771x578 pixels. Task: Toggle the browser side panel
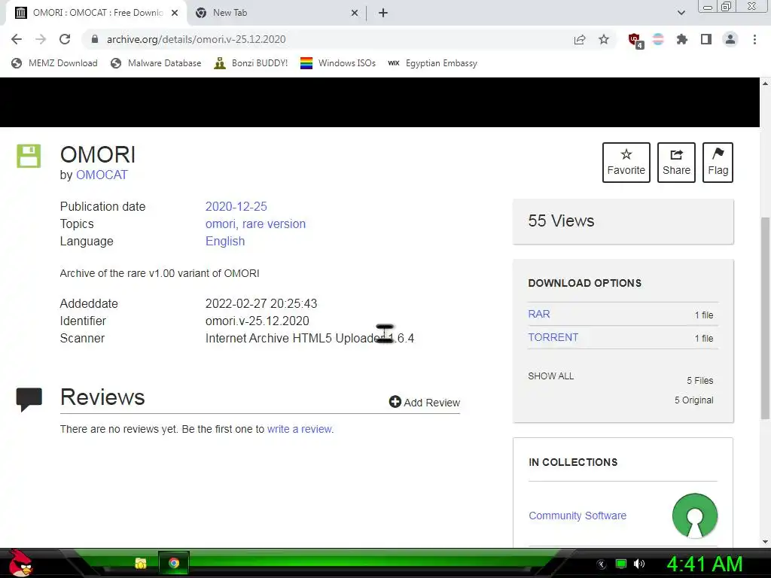tap(706, 39)
